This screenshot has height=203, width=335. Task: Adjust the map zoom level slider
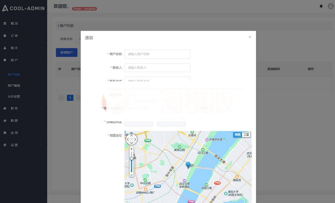click(x=131, y=158)
